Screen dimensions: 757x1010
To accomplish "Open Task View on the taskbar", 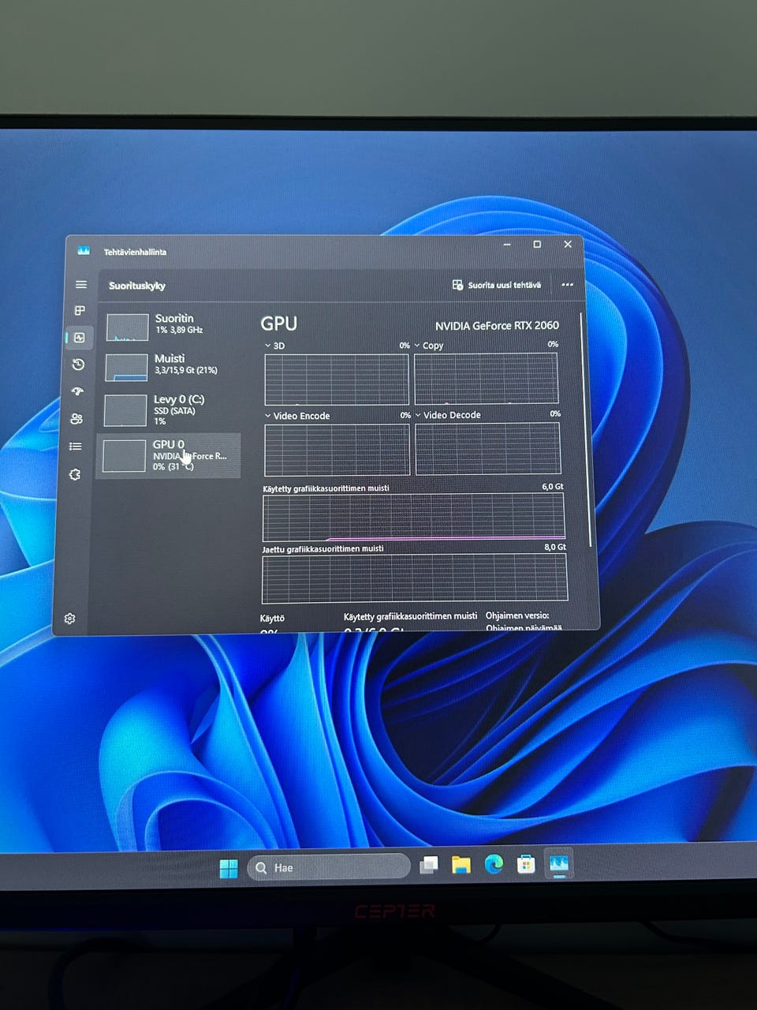I will (429, 866).
